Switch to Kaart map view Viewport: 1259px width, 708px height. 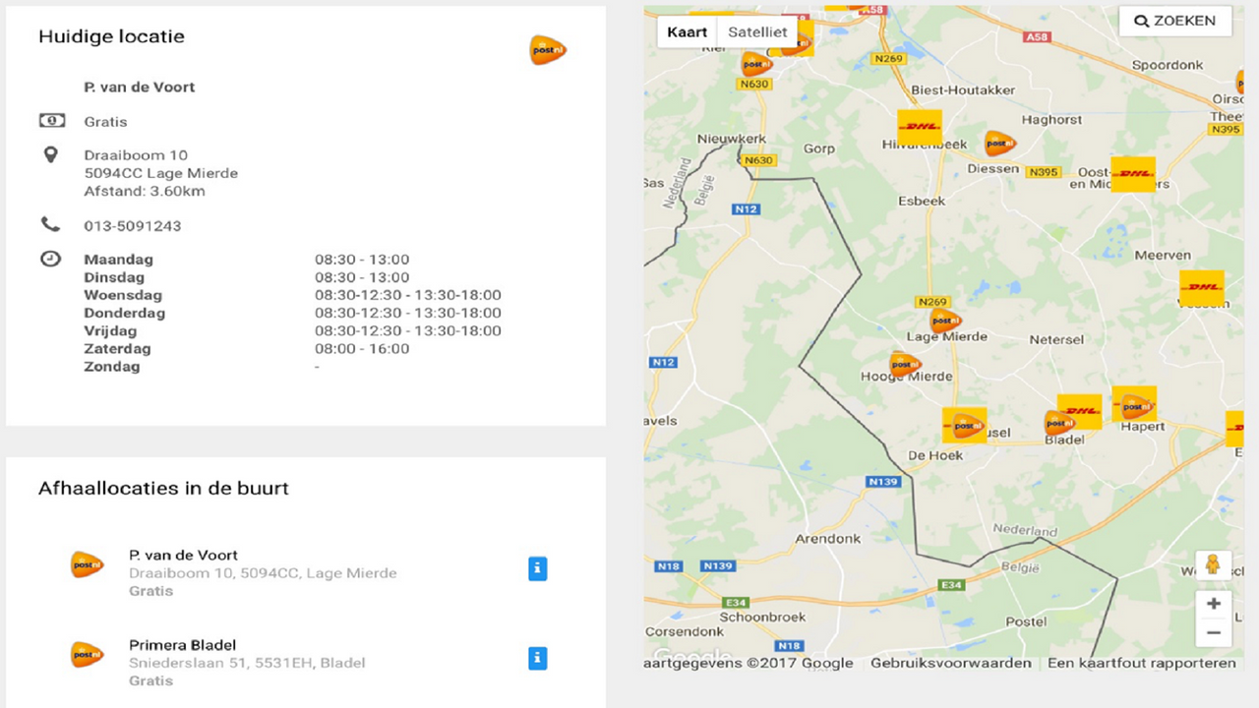(x=687, y=31)
